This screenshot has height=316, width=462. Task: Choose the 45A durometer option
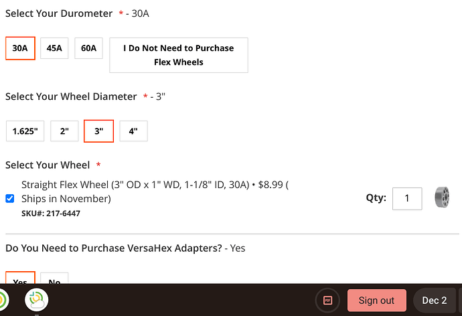(x=54, y=48)
